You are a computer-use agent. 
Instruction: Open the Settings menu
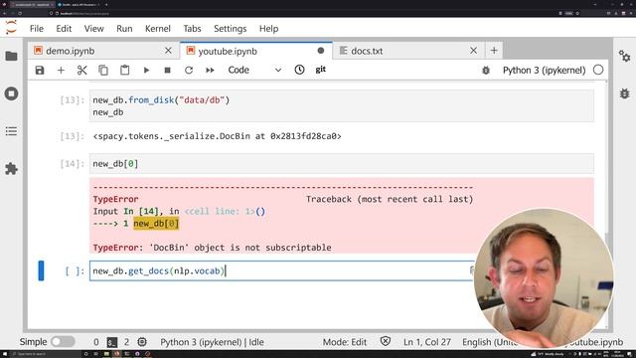[x=230, y=29]
